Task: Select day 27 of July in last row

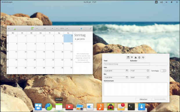Action: tap(31, 70)
